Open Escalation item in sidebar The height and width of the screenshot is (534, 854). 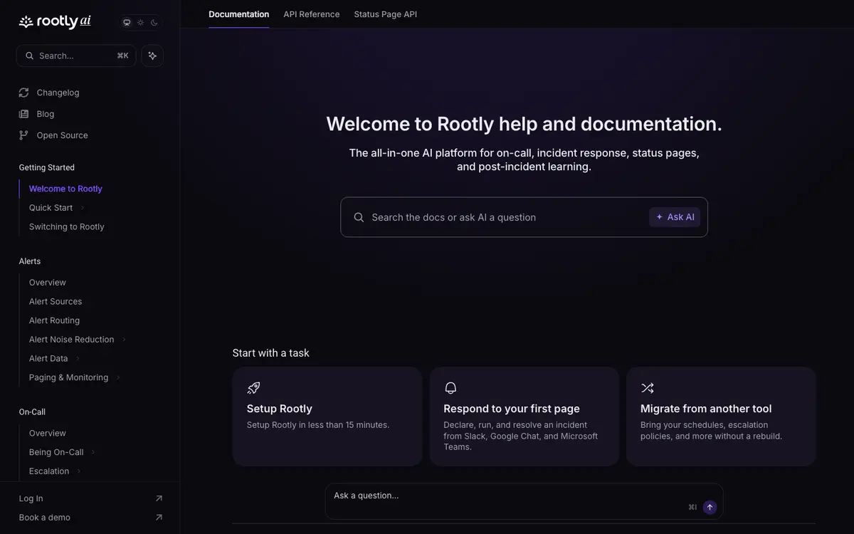tap(49, 471)
